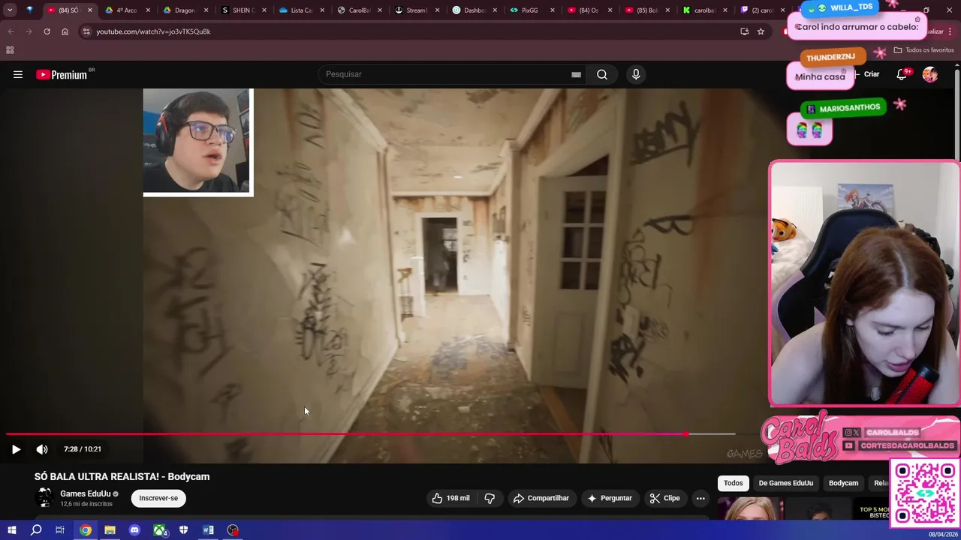The width and height of the screenshot is (961, 540).
Task: Go forward in Chrome
Action: [29, 31]
